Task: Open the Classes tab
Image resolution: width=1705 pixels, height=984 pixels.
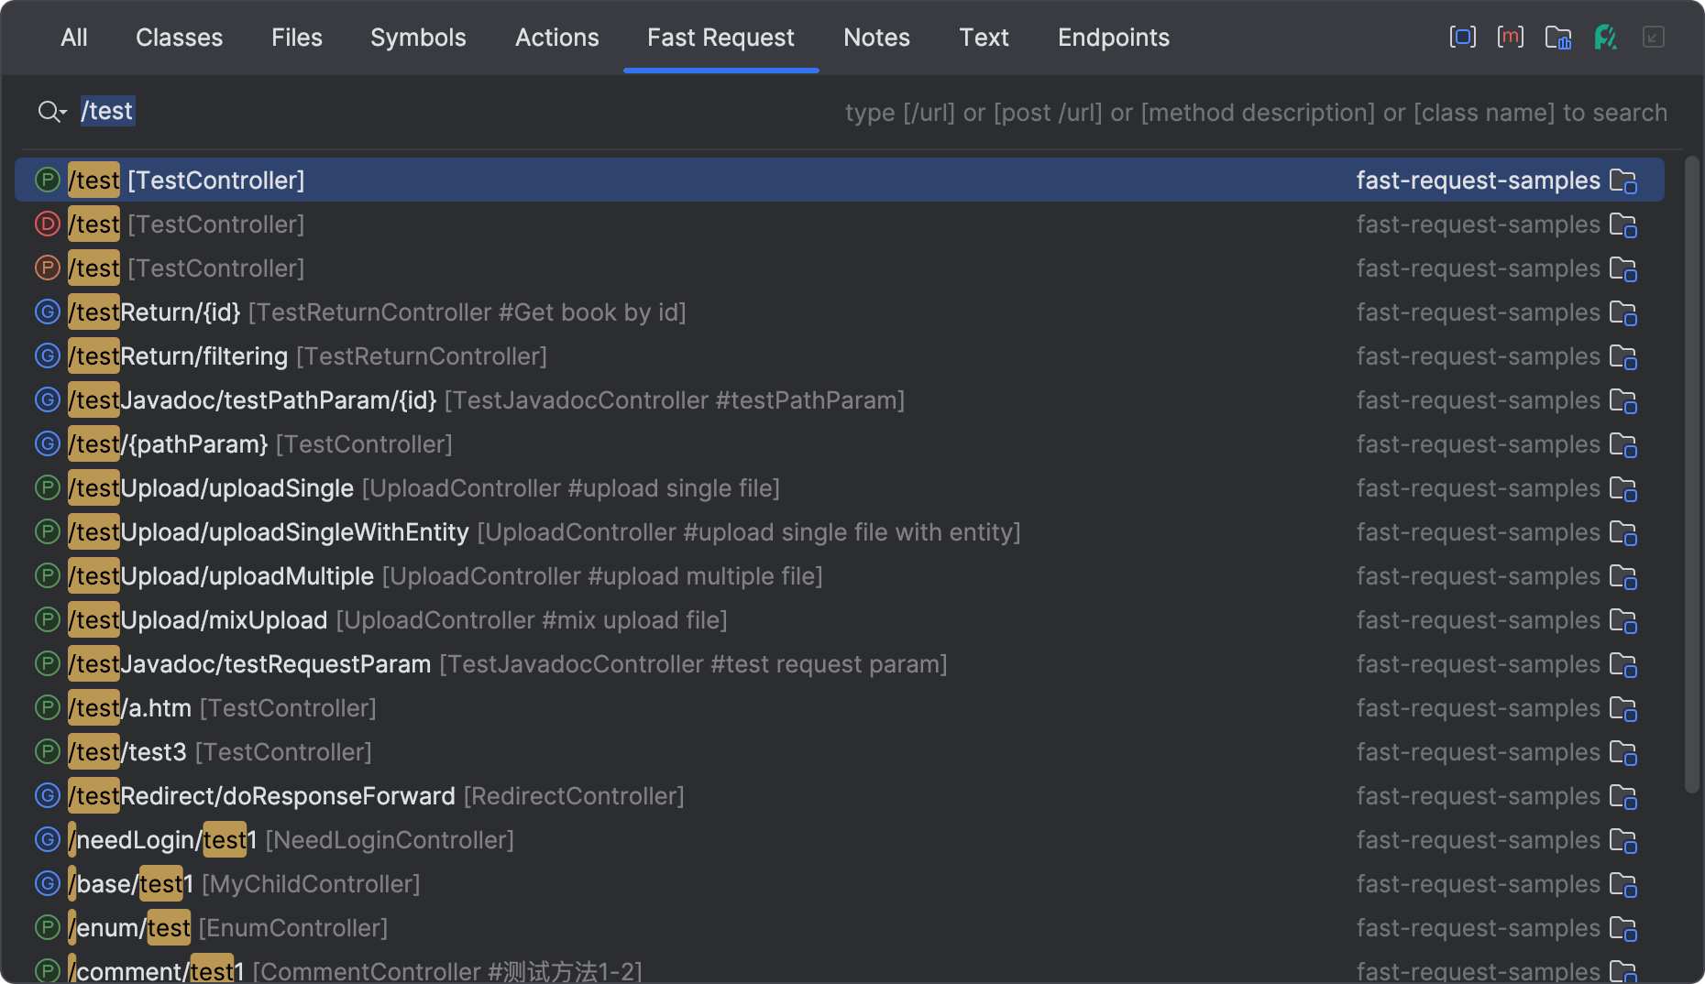Action: 179,38
